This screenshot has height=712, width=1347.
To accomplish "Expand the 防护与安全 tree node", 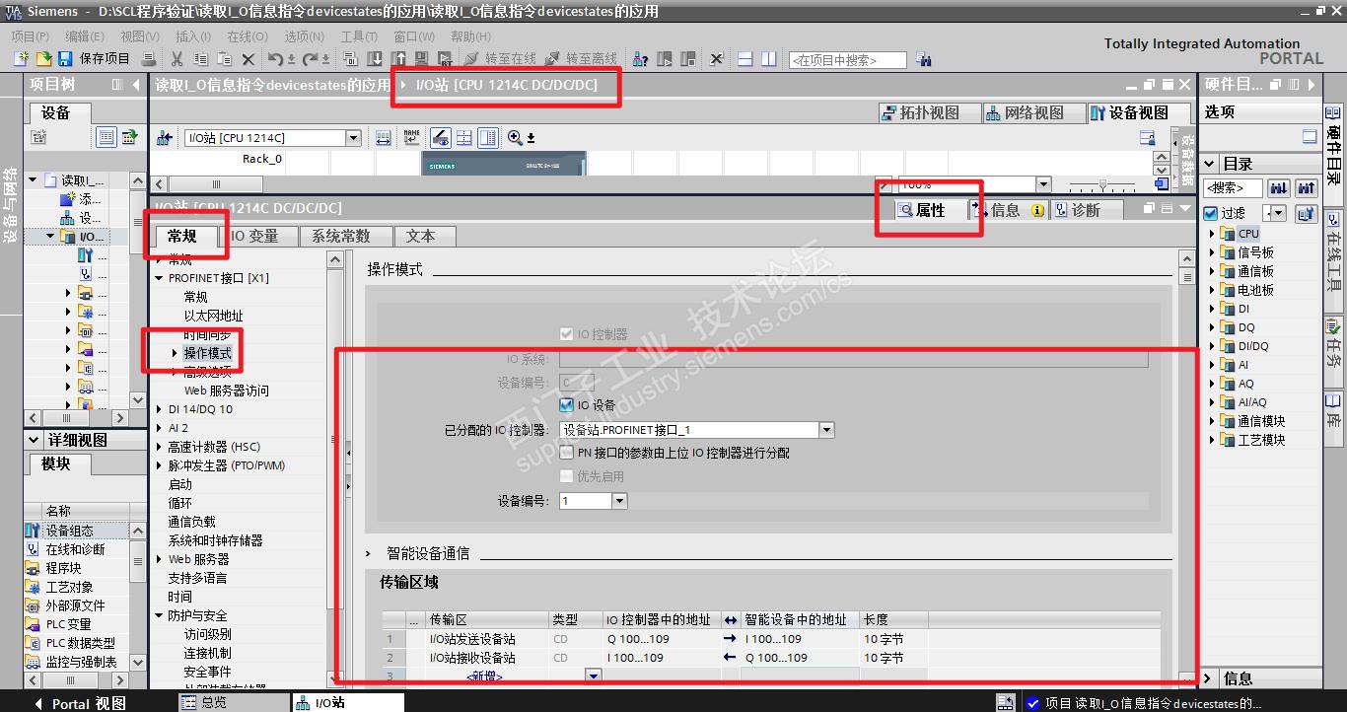I will tap(160, 615).
